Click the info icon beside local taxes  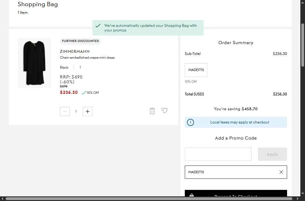(x=190, y=122)
